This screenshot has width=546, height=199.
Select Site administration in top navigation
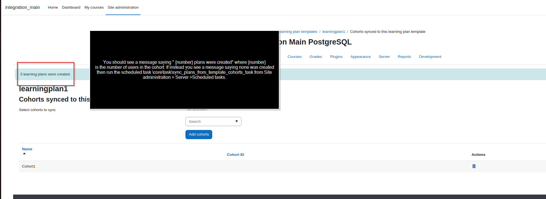click(123, 8)
